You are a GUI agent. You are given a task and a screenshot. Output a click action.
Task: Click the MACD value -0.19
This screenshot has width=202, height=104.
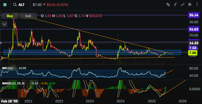(x=34, y=83)
